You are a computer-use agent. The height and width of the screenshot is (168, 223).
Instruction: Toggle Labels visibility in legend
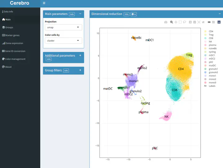point(212,86)
